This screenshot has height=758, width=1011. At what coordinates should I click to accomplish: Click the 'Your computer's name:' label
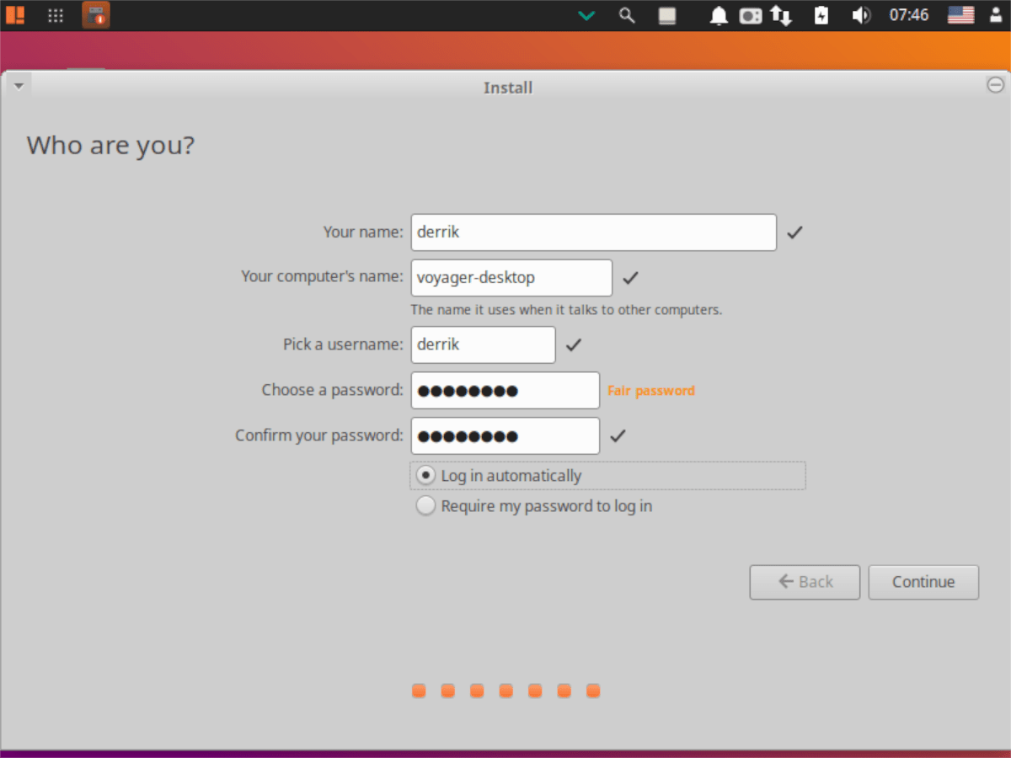coord(323,277)
